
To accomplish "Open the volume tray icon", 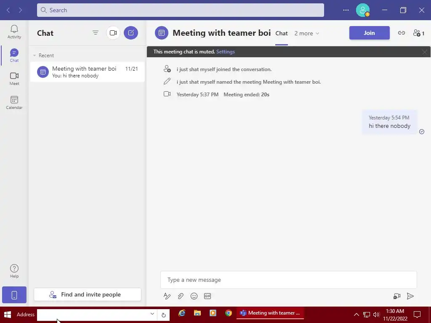I will 376,315.
